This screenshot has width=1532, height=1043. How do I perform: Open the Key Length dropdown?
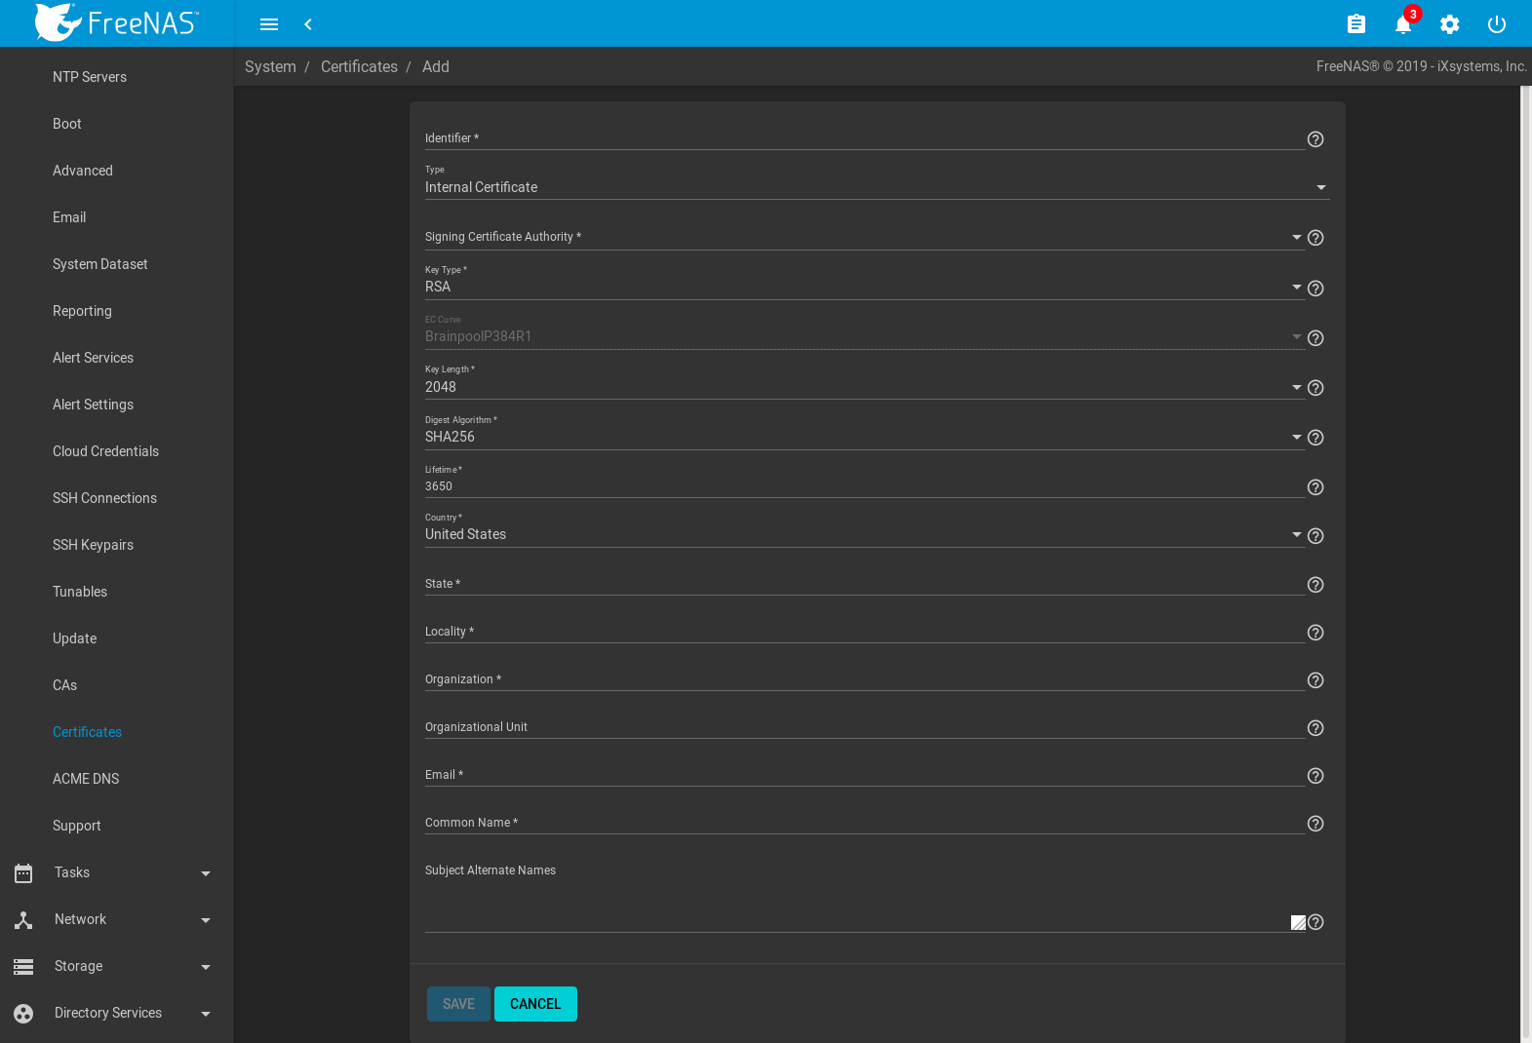click(x=864, y=387)
